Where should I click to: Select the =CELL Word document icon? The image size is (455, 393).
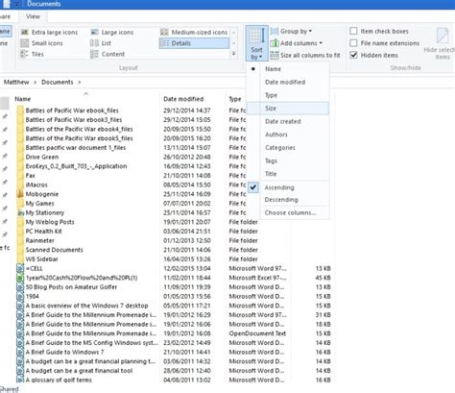(20, 268)
